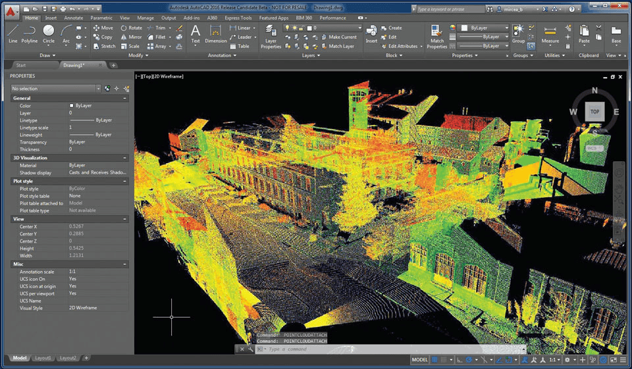Add a new drawing tab
Image resolution: width=632 pixels, height=369 pixels.
point(113,65)
